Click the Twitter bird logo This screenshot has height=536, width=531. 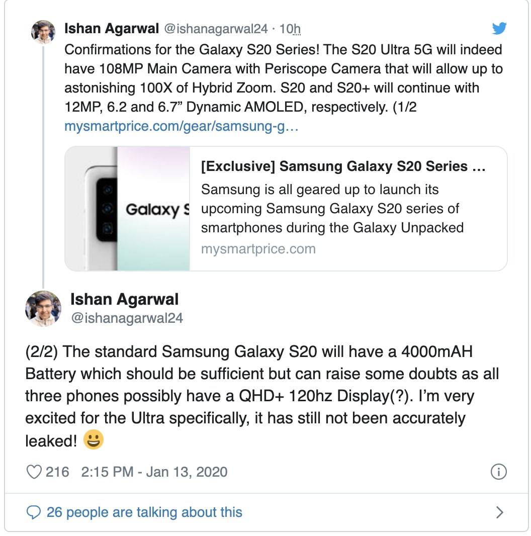click(x=499, y=28)
